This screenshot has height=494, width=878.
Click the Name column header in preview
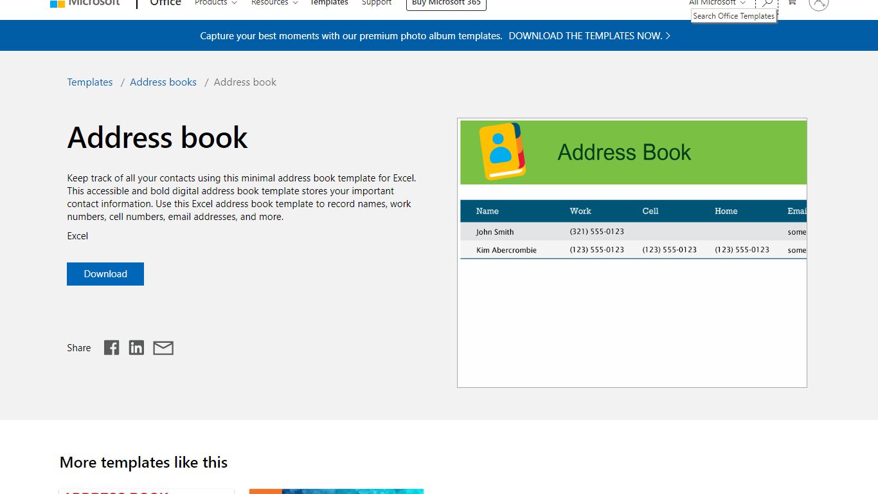[x=487, y=211]
